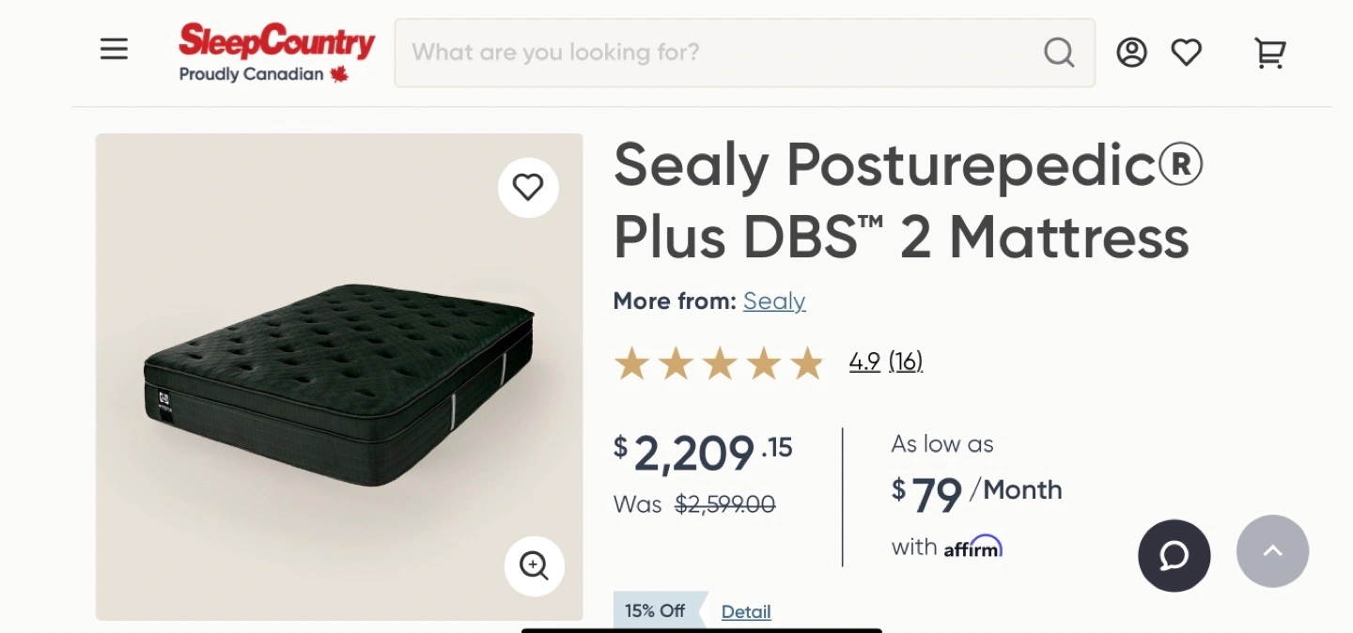Click the back-to-top arrow button
This screenshot has height=633, width=1353.
(1272, 551)
